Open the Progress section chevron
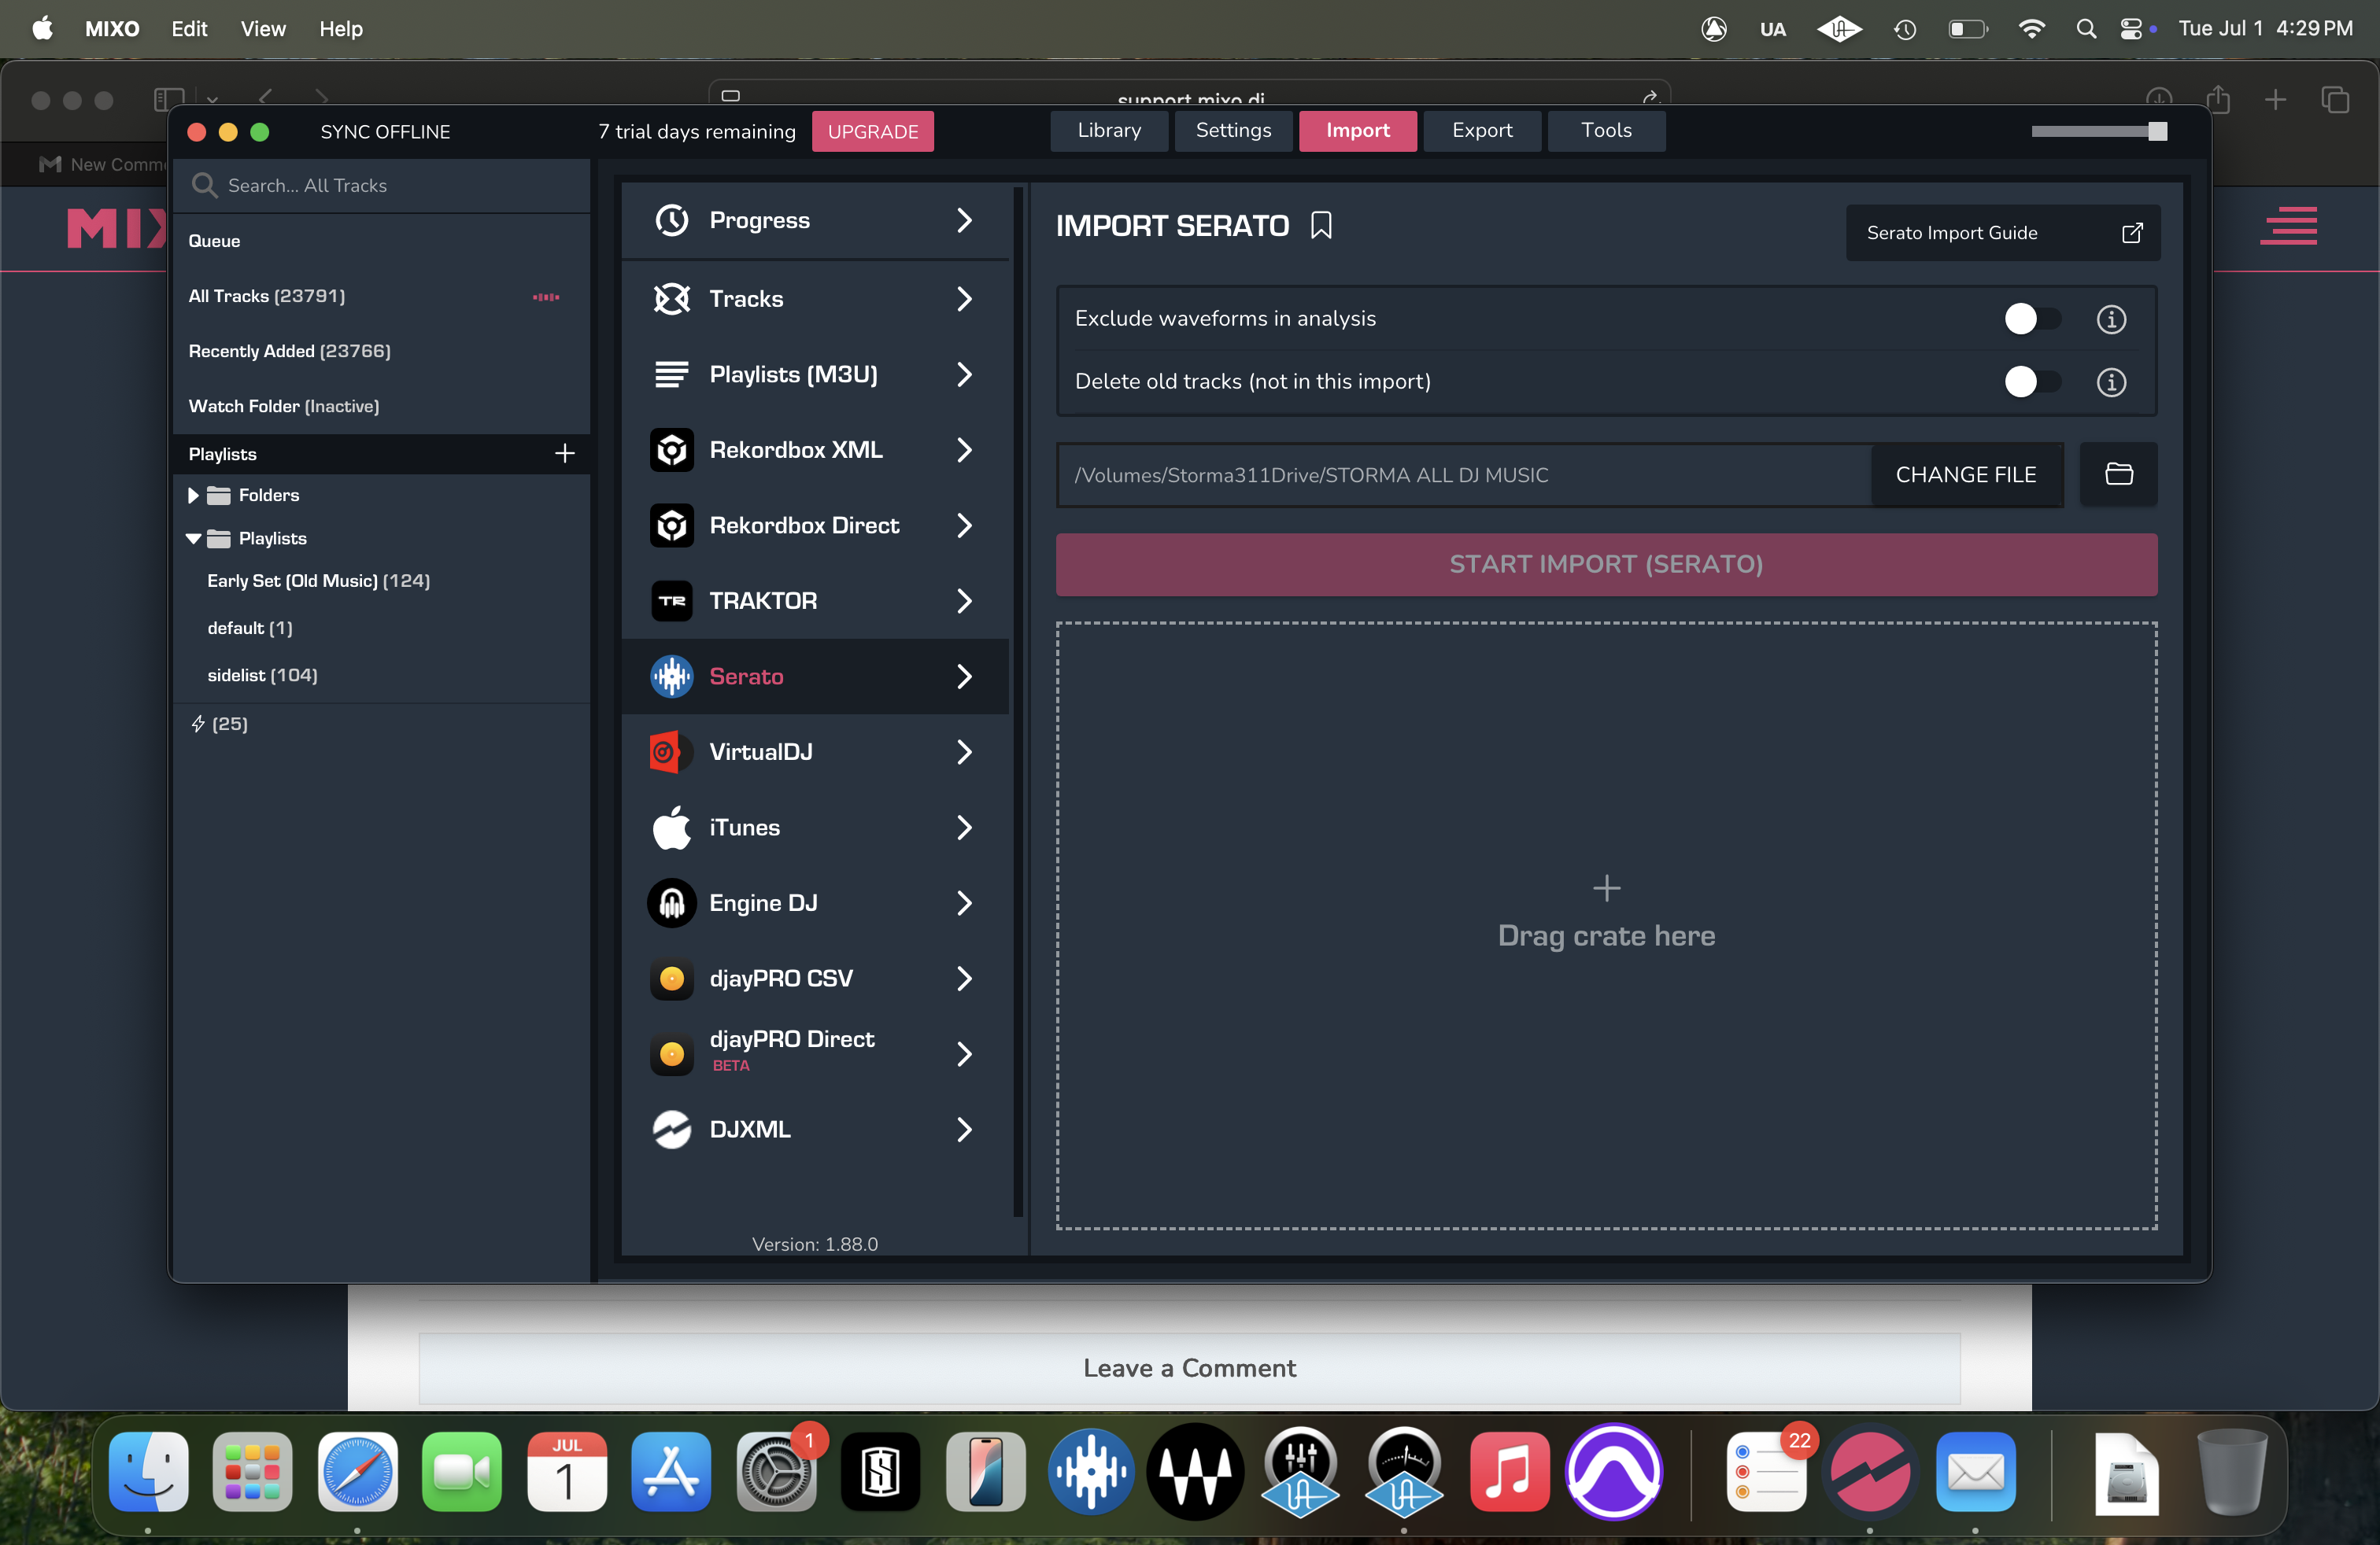 pyautogui.click(x=964, y=219)
